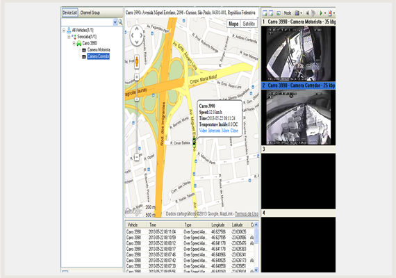Select the Sorocaba(1/1) group
The height and width of the screenshot is (278, 396).
87,37
